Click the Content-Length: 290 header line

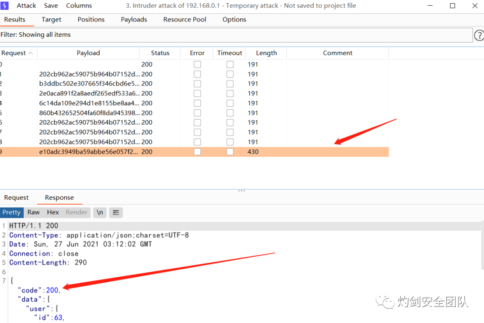coord(48,263)
